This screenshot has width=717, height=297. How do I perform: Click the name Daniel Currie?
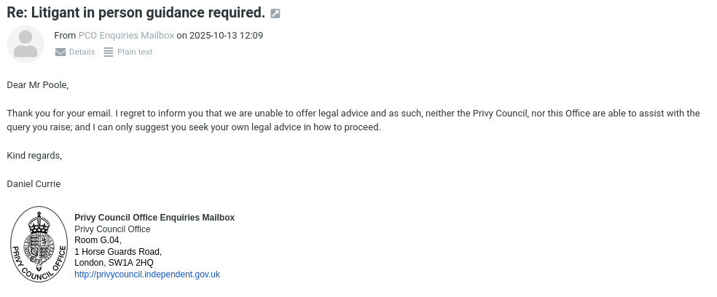coord(34,183)
